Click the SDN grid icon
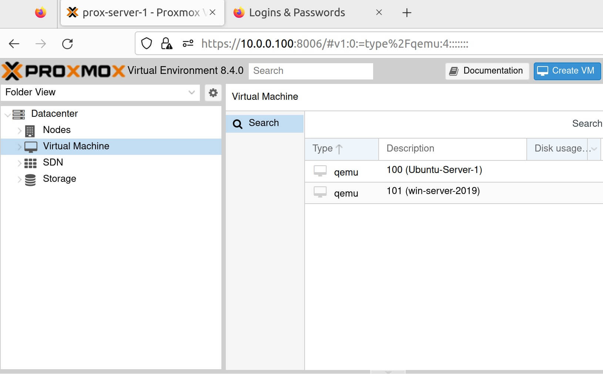Viewport: 603px width, 374px height. [30, 163]
